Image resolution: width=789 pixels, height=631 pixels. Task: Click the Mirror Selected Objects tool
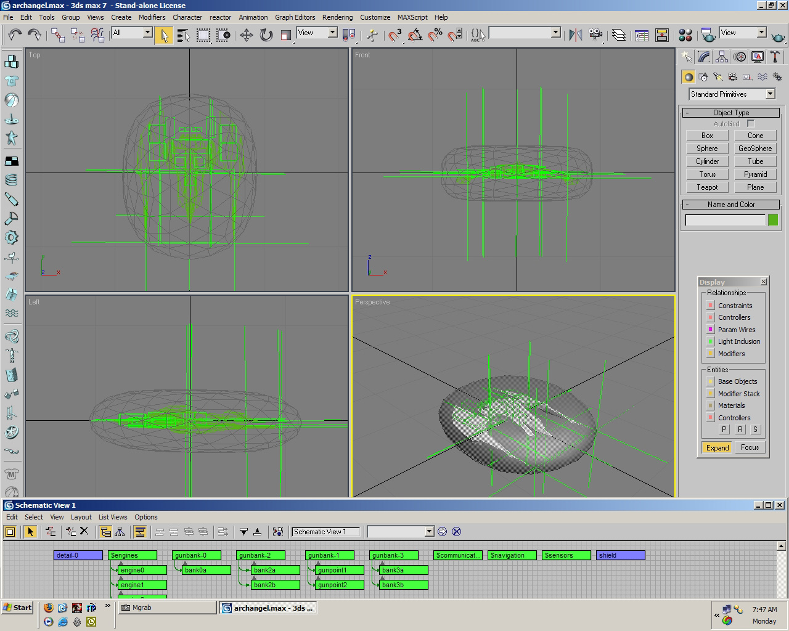576,35
